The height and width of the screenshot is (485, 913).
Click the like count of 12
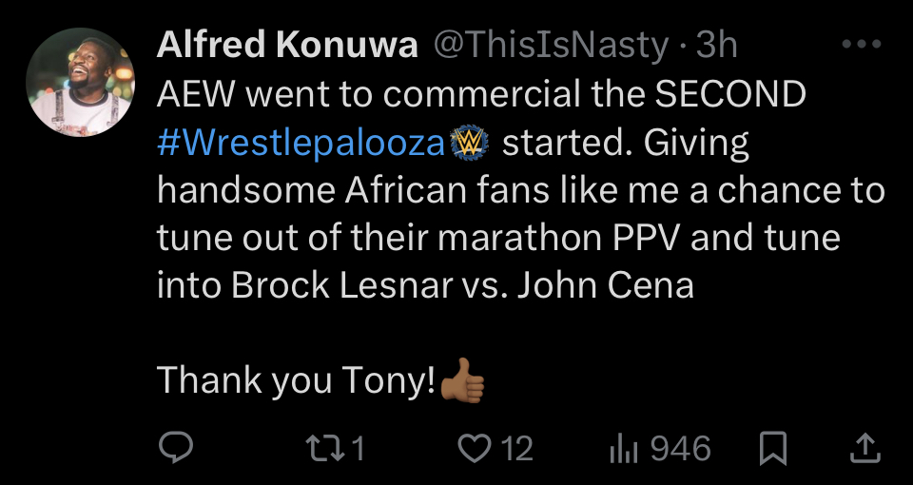pos(516,448)
